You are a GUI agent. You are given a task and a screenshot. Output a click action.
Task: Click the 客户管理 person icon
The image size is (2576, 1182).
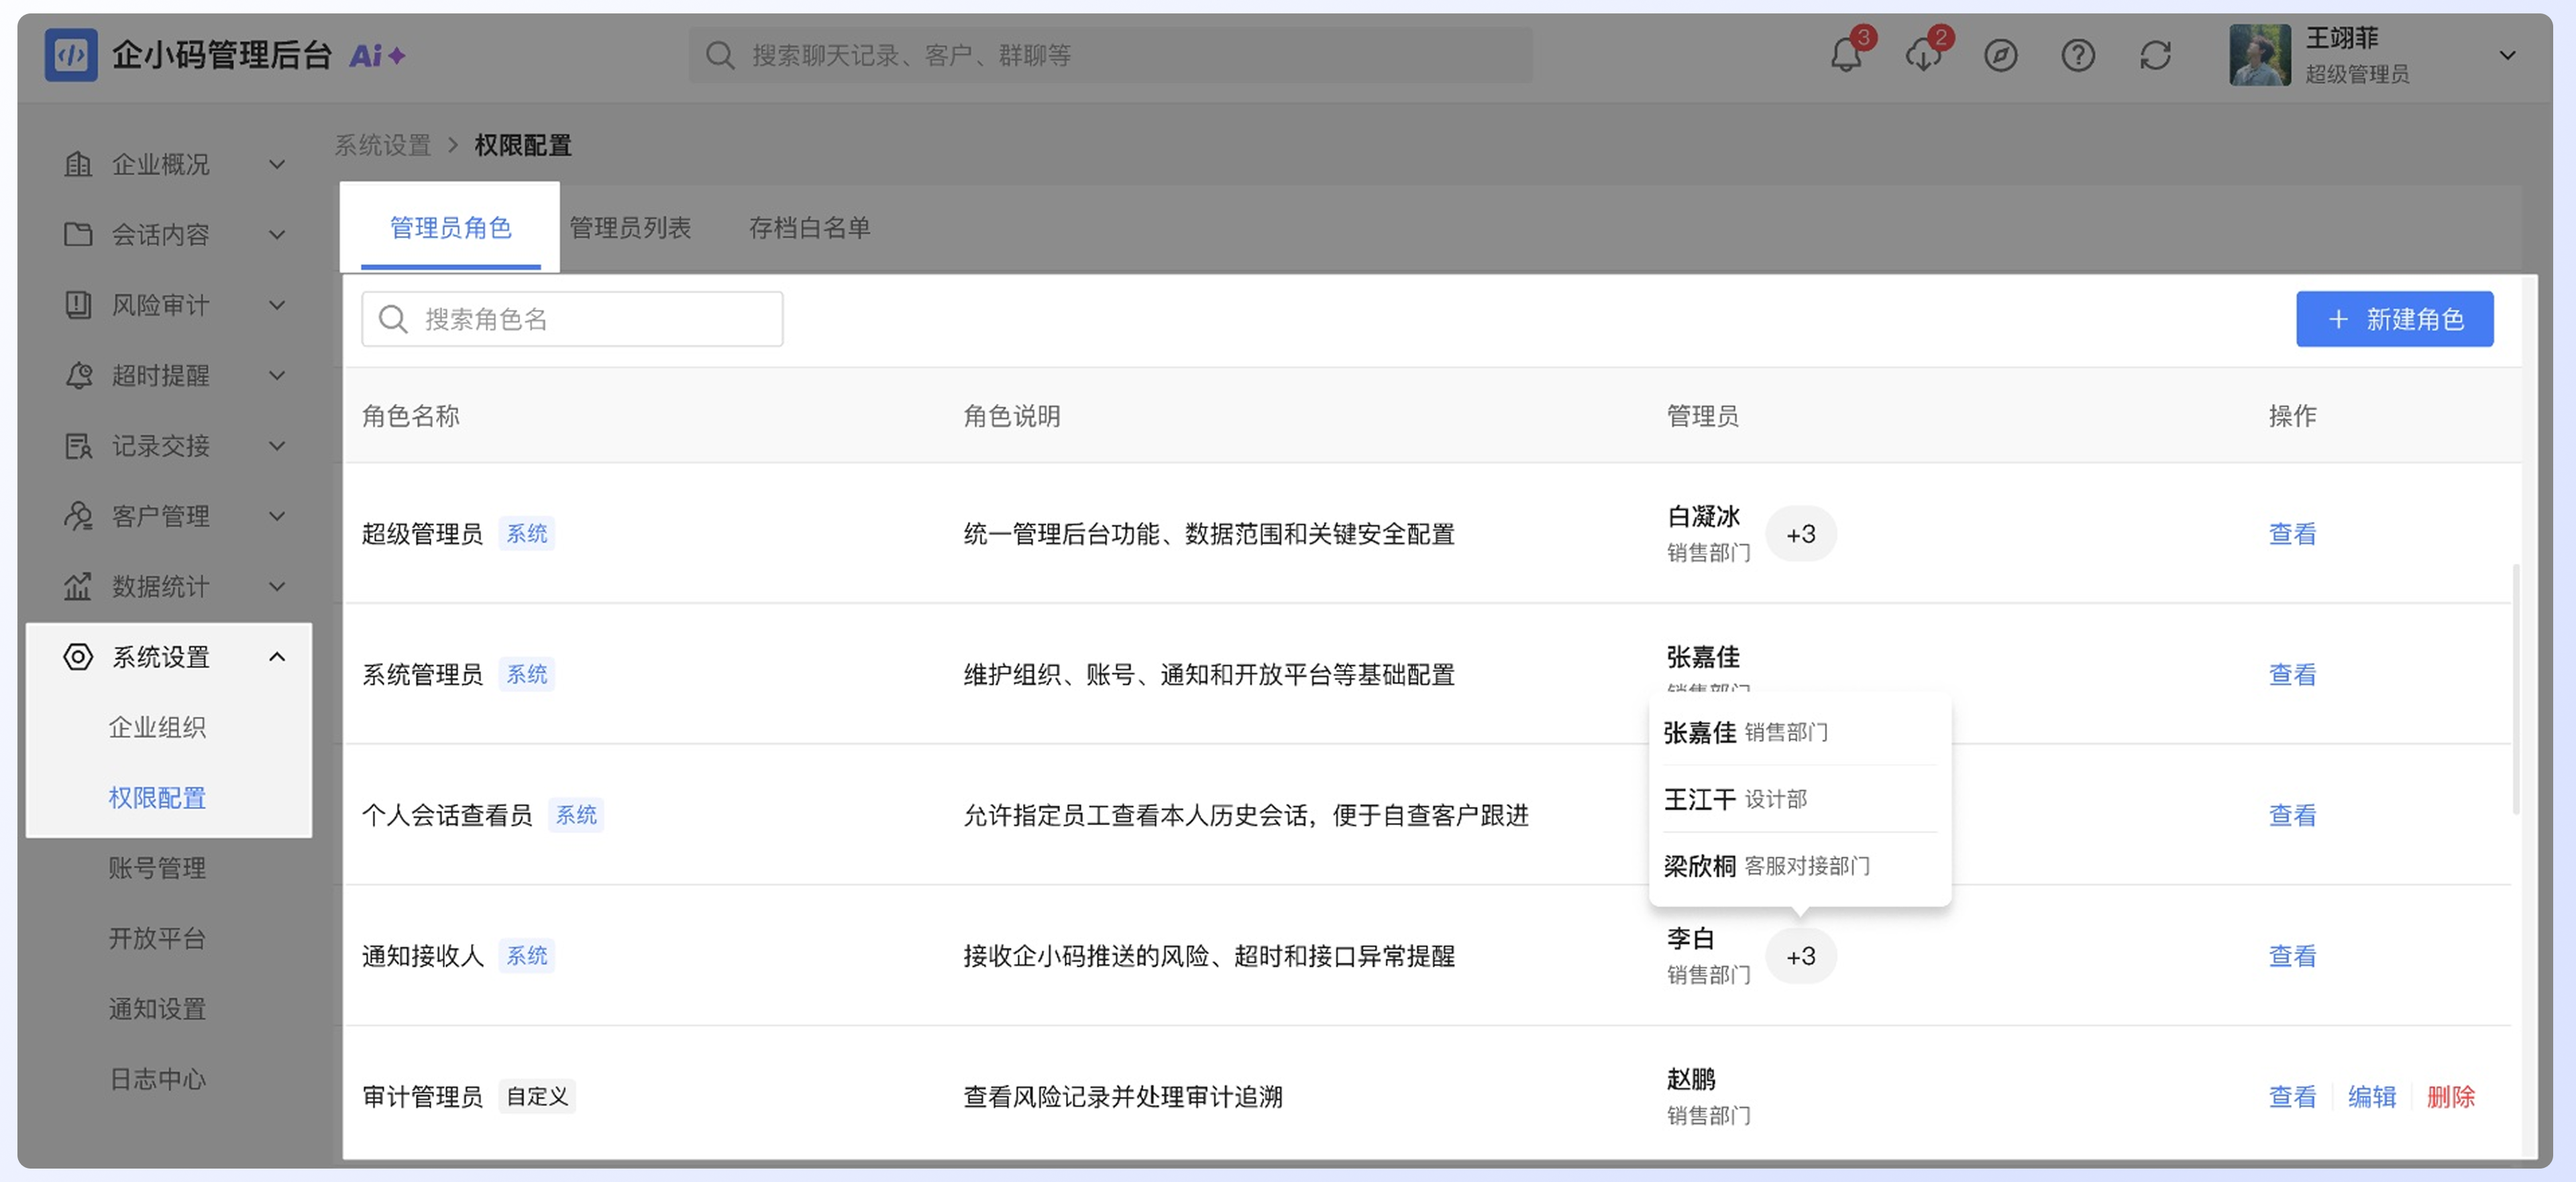(78, 516)
